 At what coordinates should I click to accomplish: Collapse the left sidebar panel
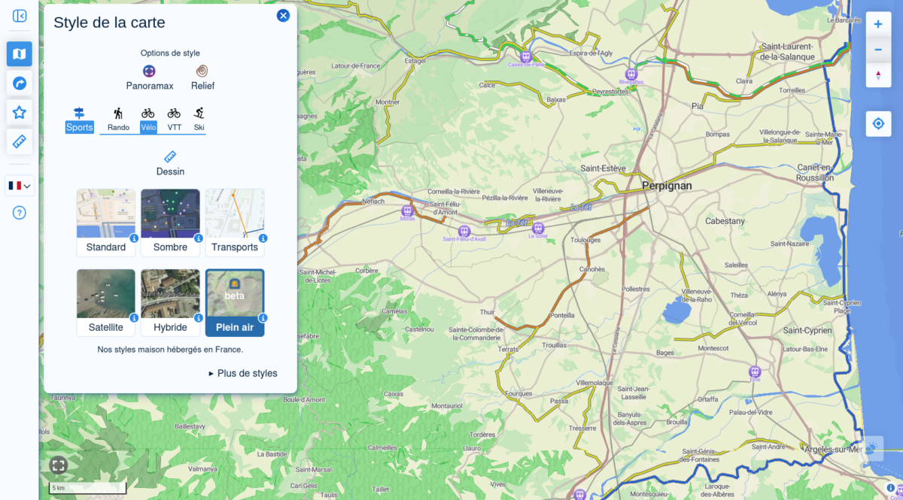(20, 16)
